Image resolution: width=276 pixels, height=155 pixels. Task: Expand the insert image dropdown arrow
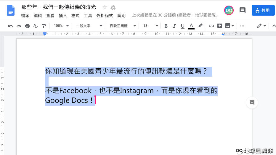[233, 26]
